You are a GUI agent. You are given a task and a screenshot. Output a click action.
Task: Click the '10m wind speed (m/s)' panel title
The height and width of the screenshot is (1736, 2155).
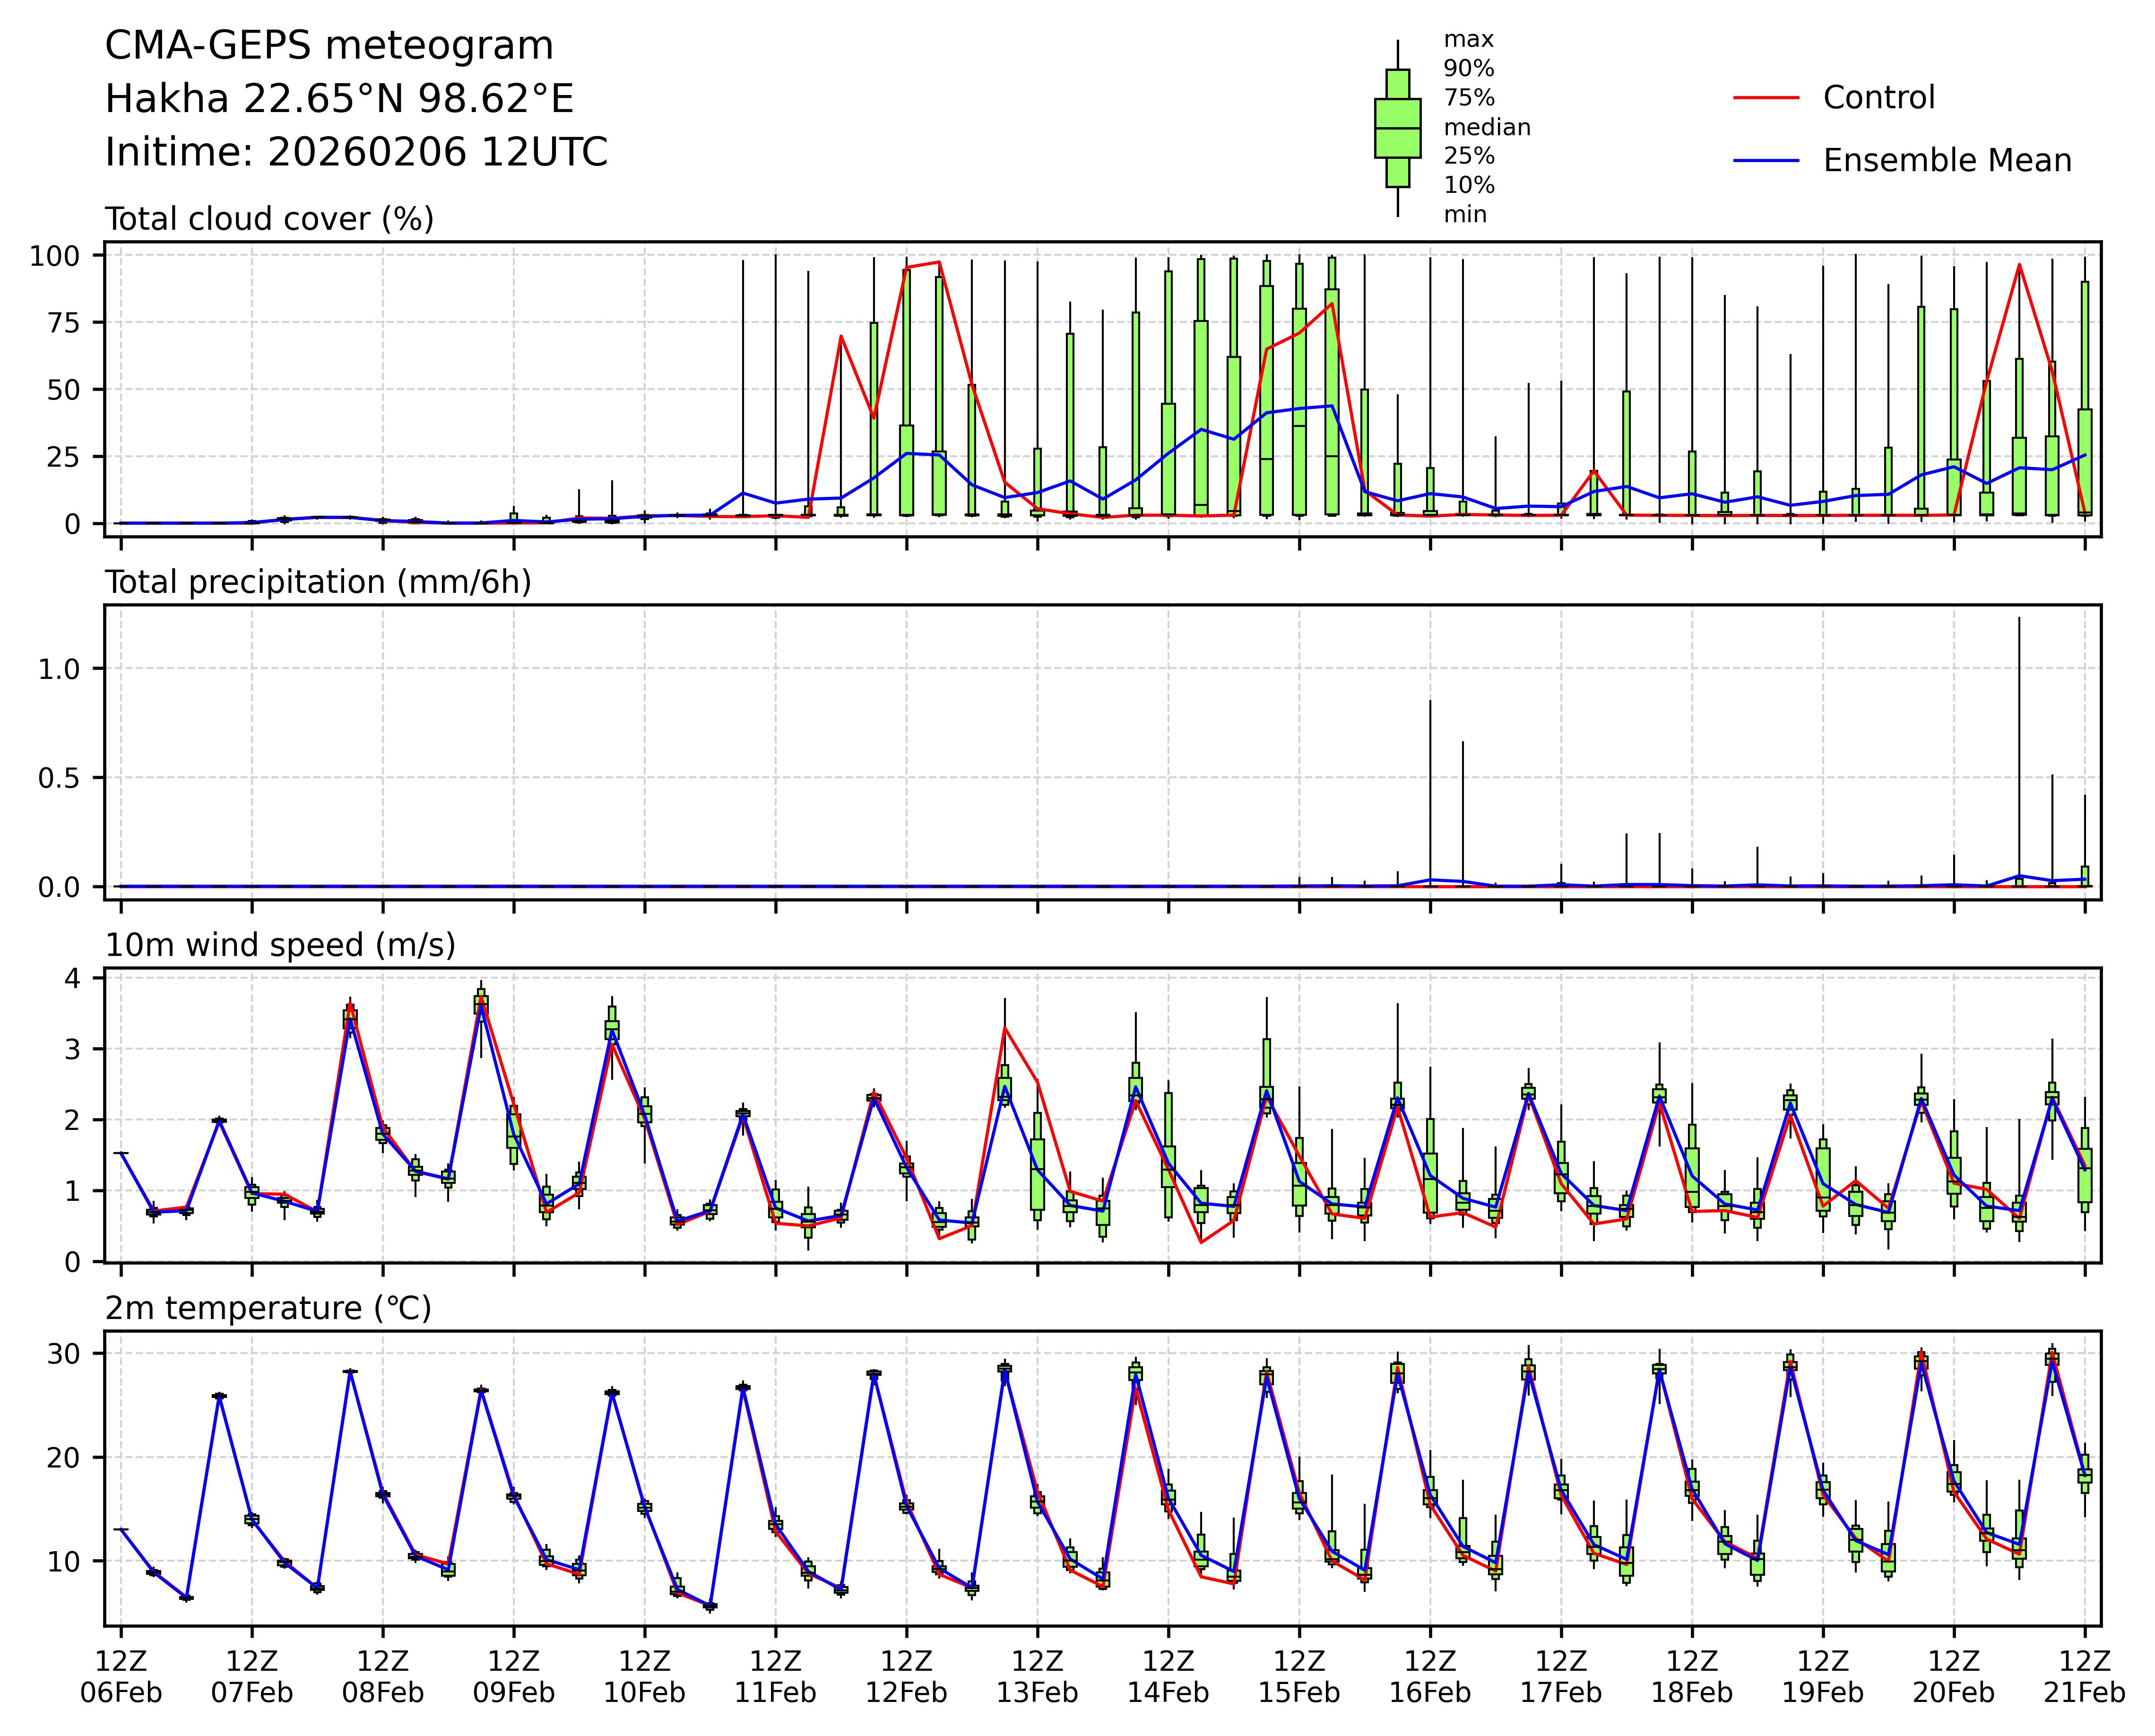point(280,945)
